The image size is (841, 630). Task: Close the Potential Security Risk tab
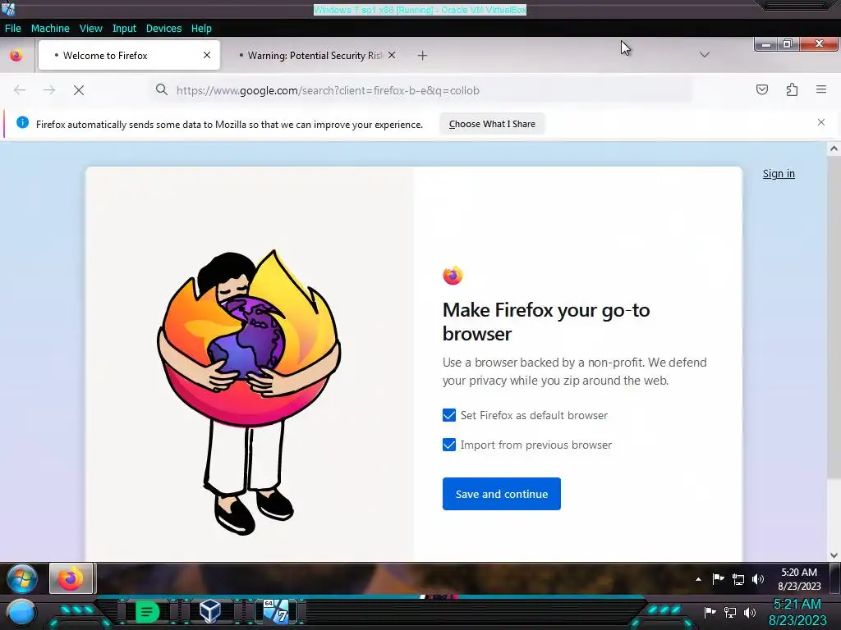(x=392, y=55)
